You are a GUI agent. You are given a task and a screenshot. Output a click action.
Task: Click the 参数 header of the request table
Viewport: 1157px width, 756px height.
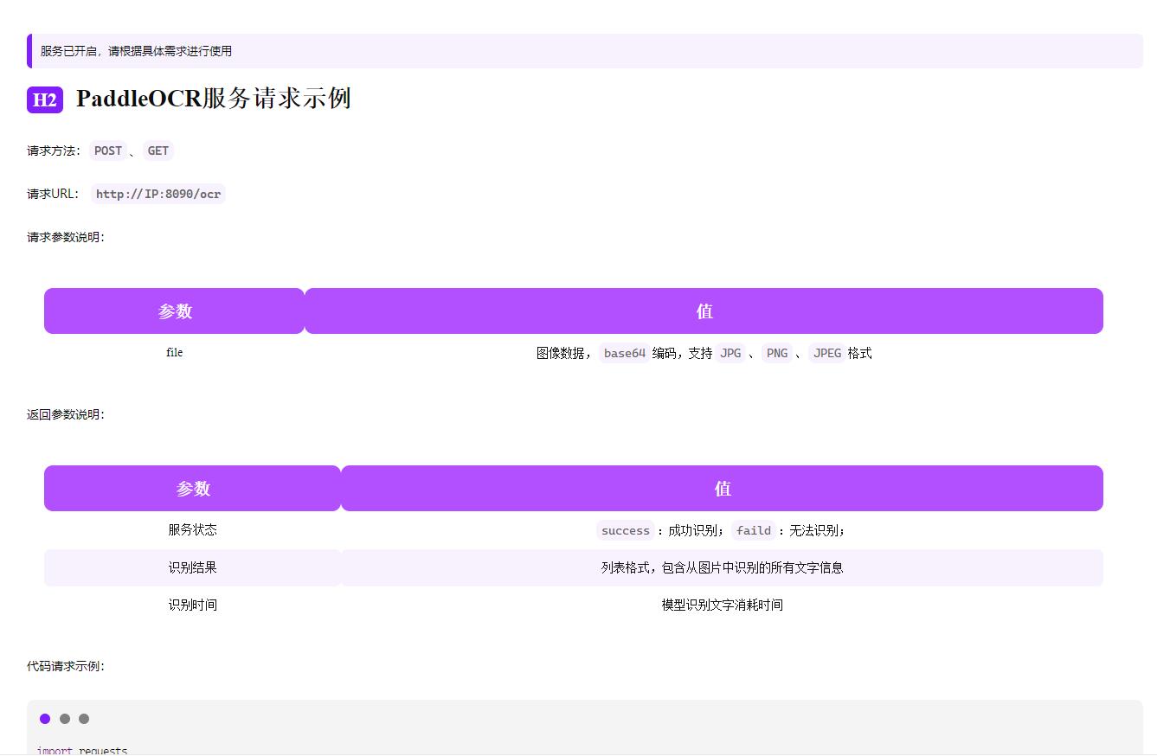pyautogui.click(x=175, y=311)
